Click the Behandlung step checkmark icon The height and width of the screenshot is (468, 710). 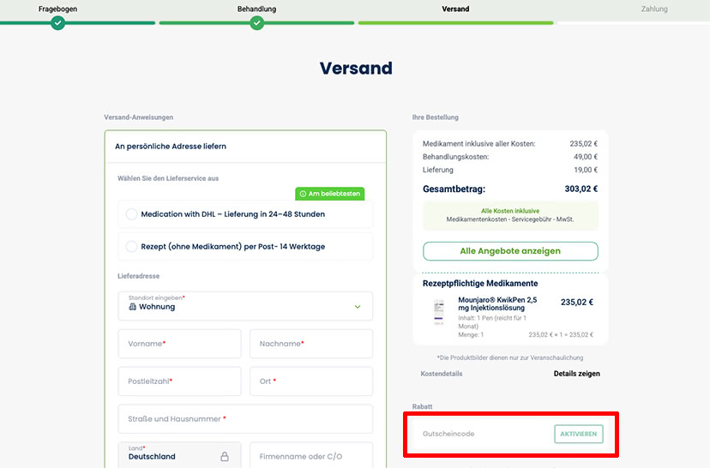pos(256,22)
